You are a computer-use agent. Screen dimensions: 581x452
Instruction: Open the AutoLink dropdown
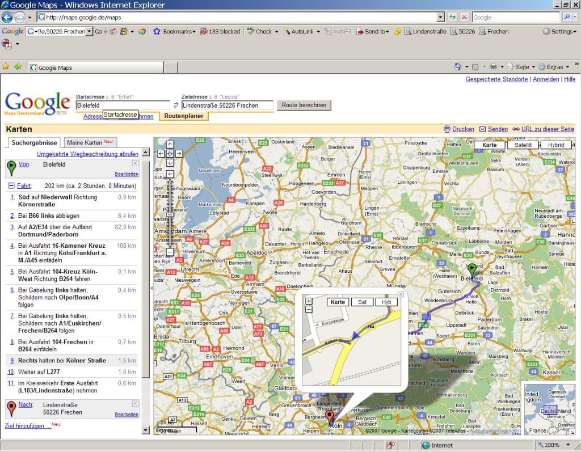click(x=318, y=32)
